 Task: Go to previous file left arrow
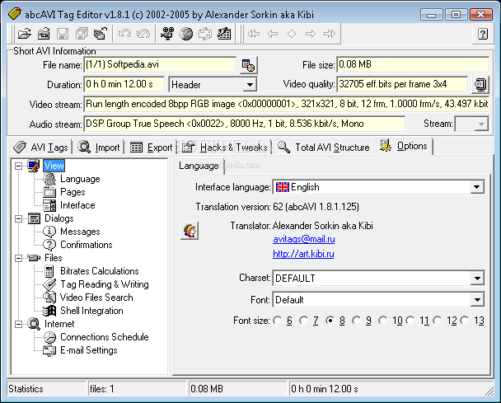coord(273,34)
